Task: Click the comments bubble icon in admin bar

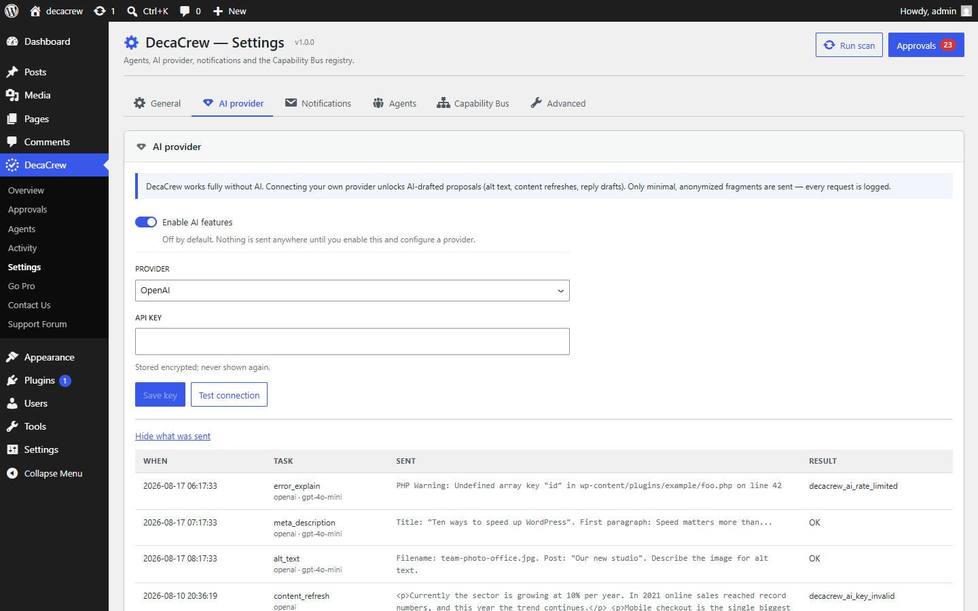Action: (x=185, y=11)
